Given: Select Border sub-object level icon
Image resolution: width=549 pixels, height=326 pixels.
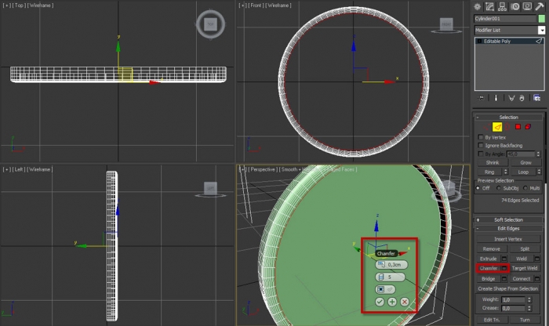Looking at the screenshot, I should pyautogui.click(x=507, y=127).
